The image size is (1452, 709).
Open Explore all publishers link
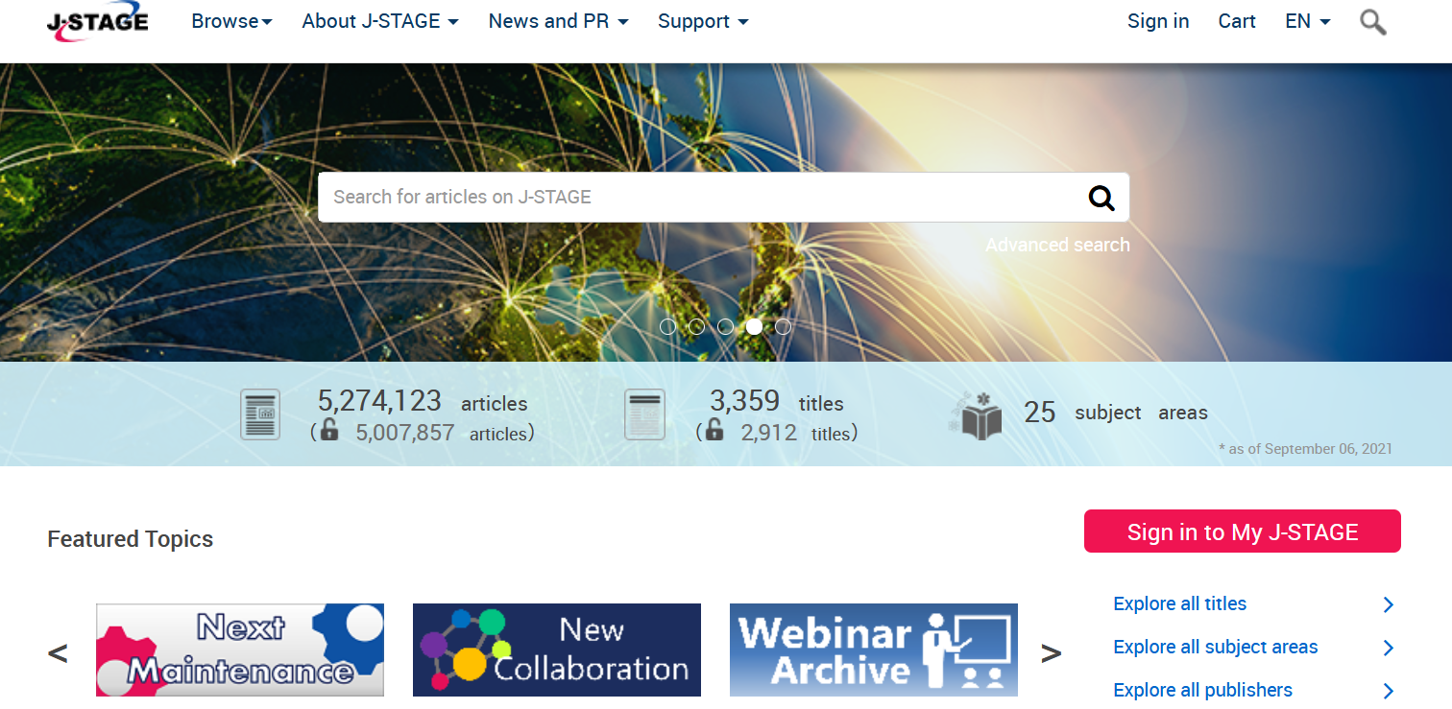pyautogui.click(x=1202, y=691)
